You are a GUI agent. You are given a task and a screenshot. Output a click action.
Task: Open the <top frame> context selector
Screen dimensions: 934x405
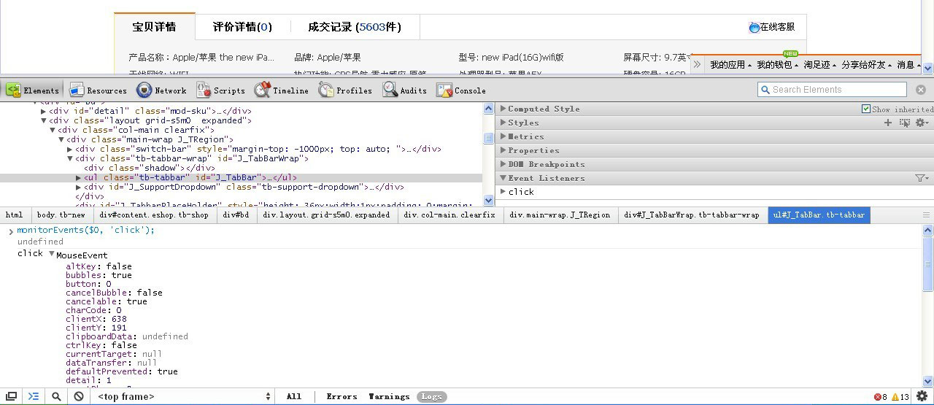pyautogui.click(x=182, y=396)
